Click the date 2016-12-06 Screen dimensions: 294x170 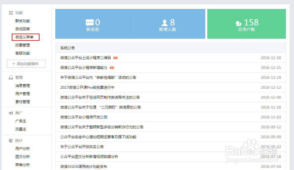(x=271, y=97)
